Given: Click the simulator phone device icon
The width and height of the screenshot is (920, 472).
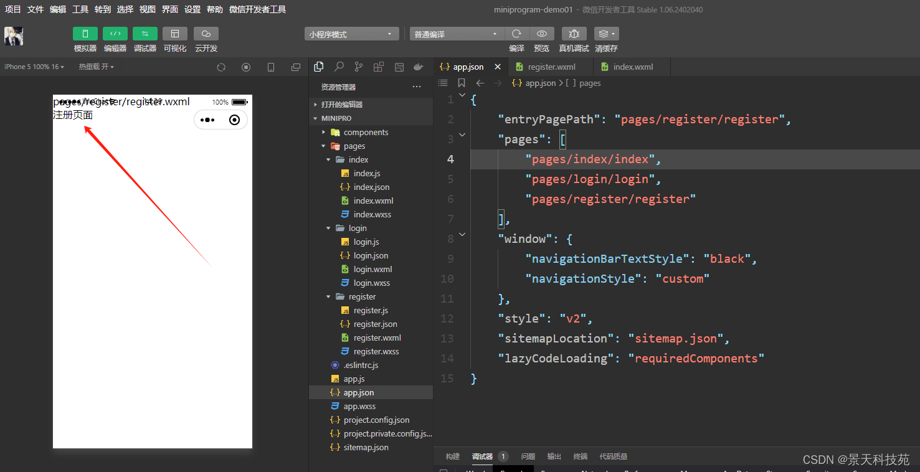Looking at the screenshot, I should point(271,67).
